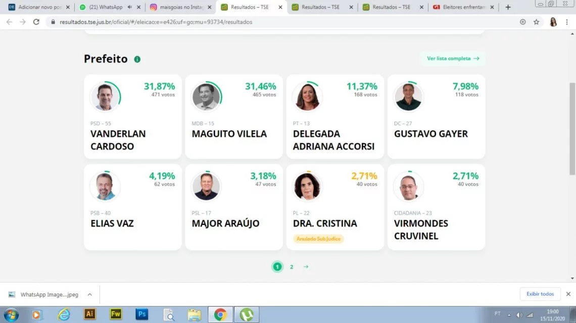Launch Illustrator from the taskbar

coord(89,314)
